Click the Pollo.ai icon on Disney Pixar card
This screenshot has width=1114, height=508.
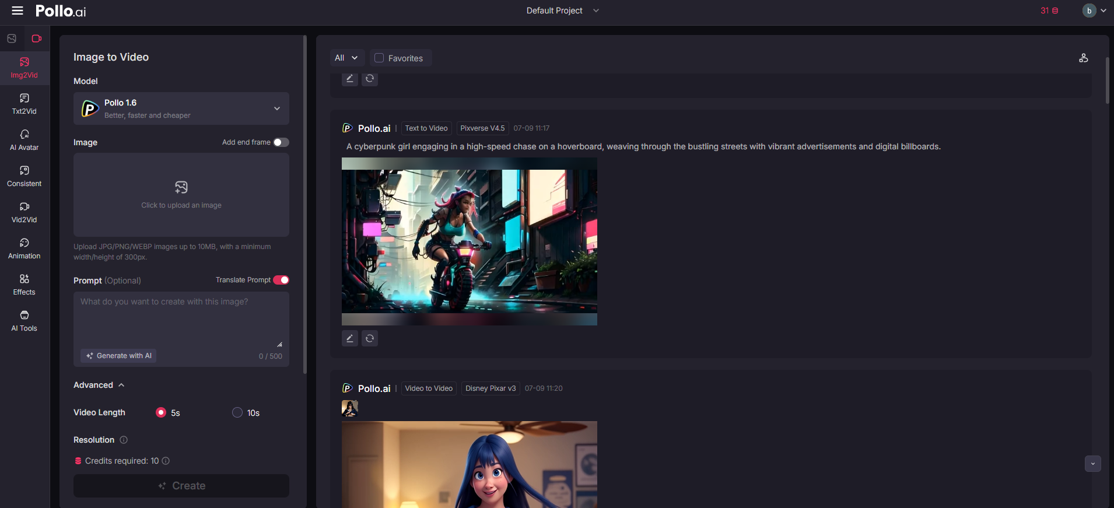(x=348, y=388)
